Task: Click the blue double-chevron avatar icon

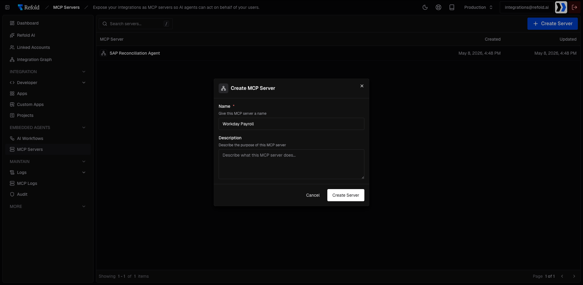Action: [x=561, y=7]
